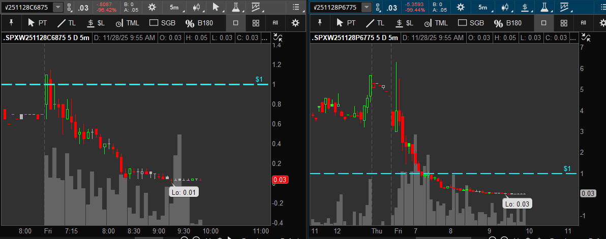The width and height of the screenshot is (606, 239).
Task: Activate the % B180 tool on right chart
Action: 508,23
